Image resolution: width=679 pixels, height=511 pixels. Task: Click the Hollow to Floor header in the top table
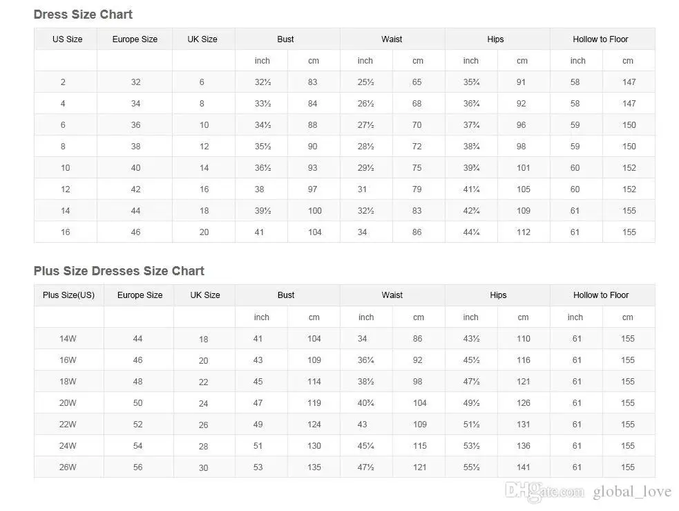[x=600, y=39]
